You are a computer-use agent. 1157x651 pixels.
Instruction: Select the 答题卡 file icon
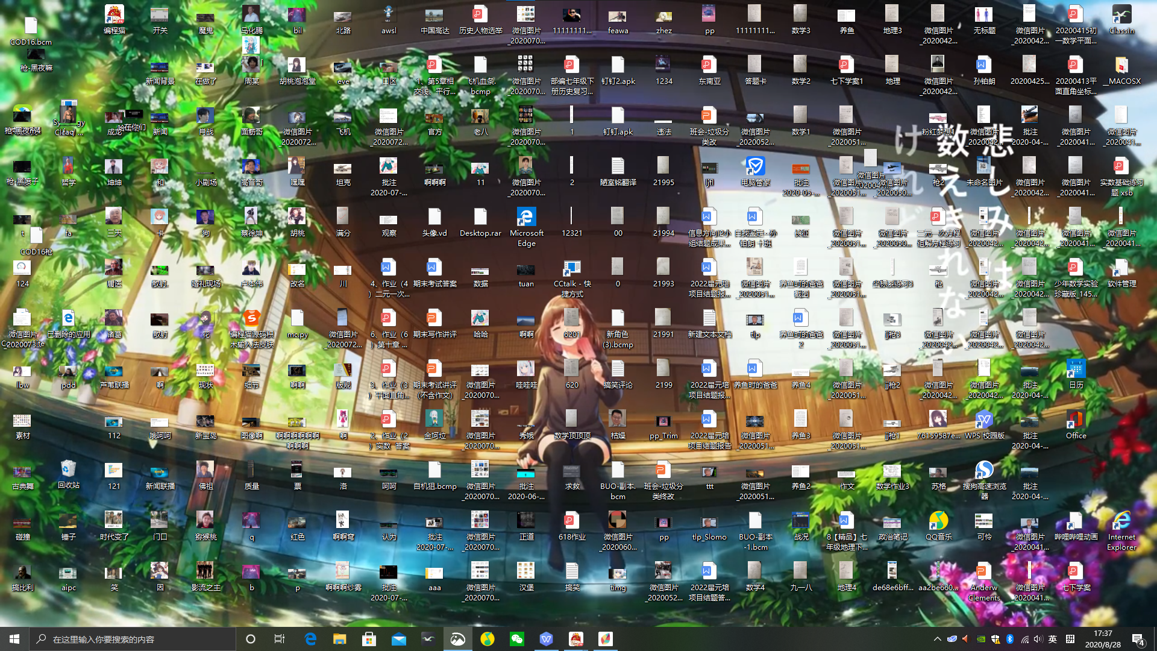755,70
